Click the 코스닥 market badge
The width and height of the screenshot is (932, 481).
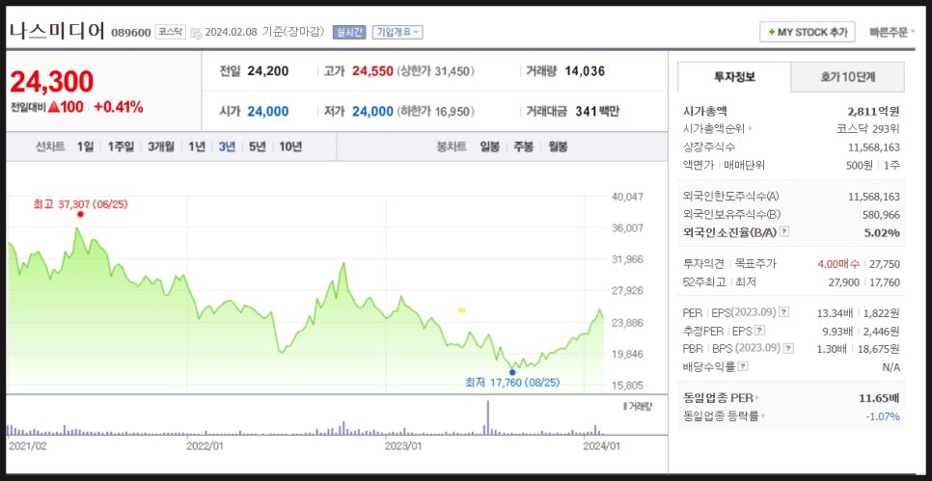pyautogui.click(x=171, y=32)
